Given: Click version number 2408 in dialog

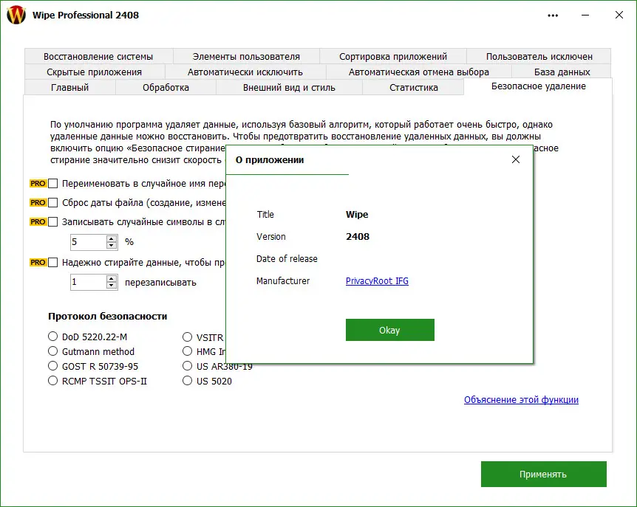Looking at the screenshot, I should point(358,236).
